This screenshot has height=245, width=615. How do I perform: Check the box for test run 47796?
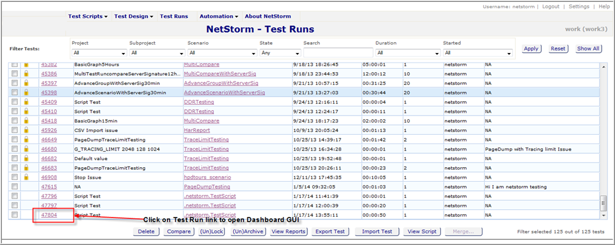15,196
